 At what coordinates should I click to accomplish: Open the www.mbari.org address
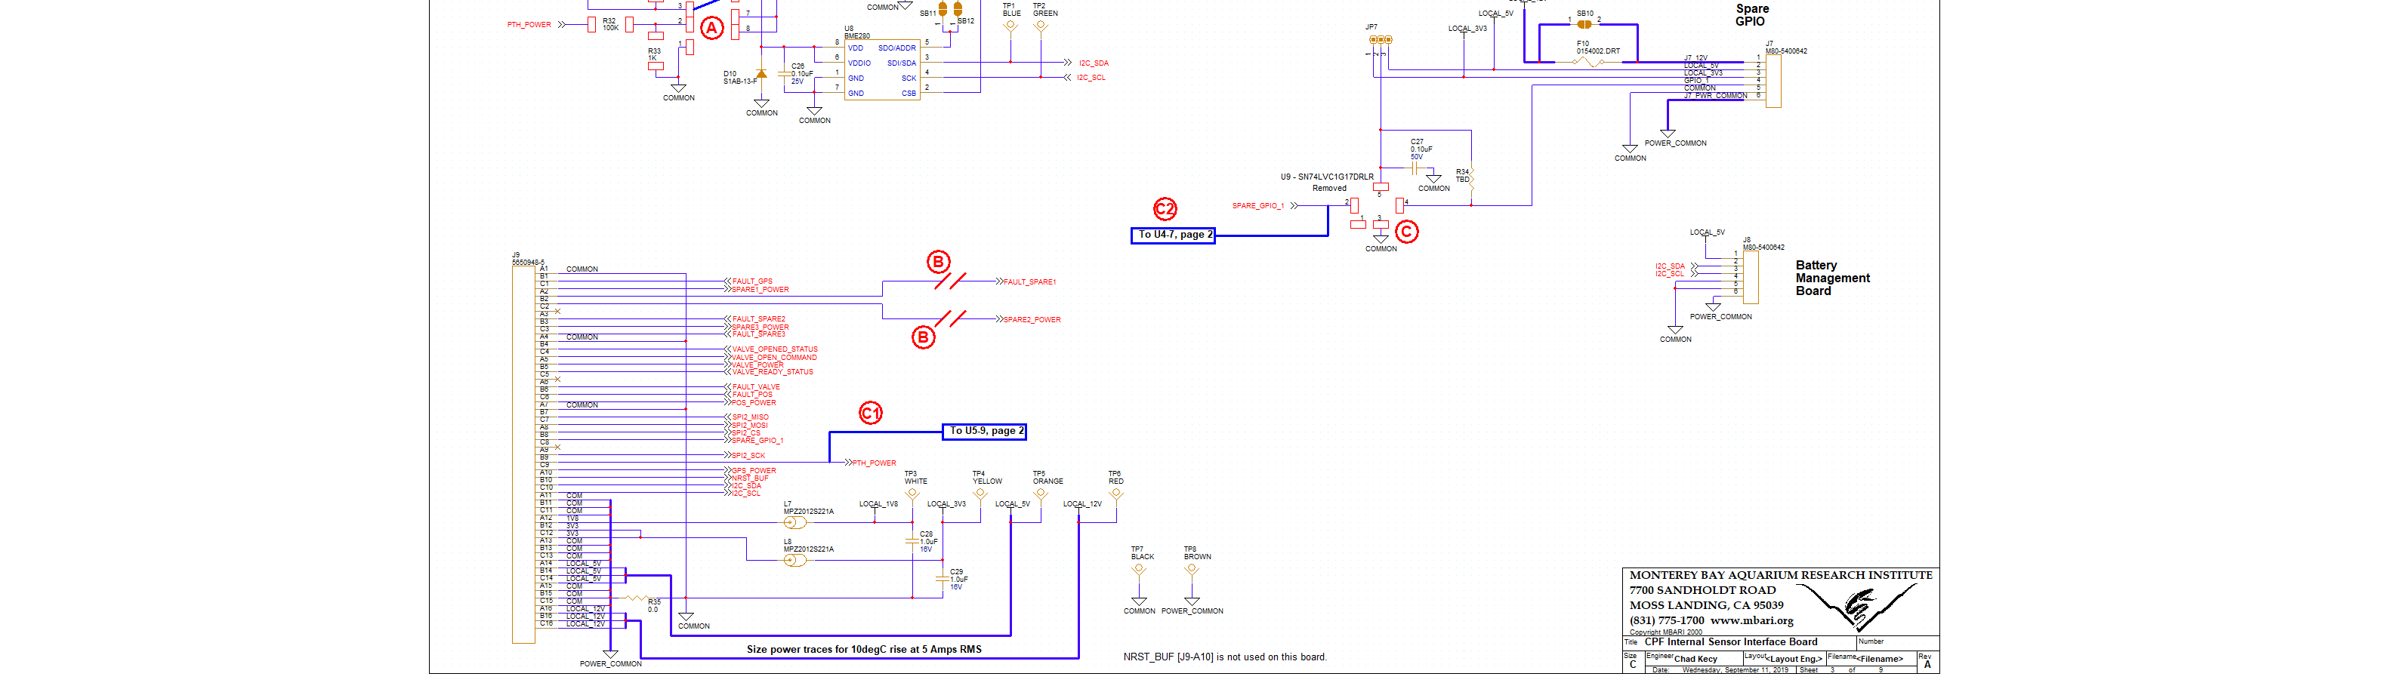pyautogui.click(x=1751, y=620)
